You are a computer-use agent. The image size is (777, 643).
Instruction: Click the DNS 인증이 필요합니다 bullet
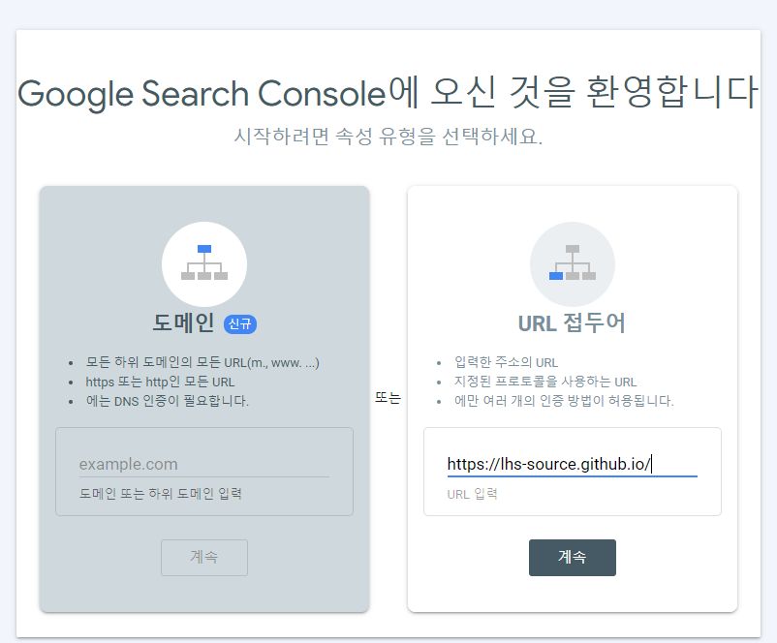pos(167,401)
